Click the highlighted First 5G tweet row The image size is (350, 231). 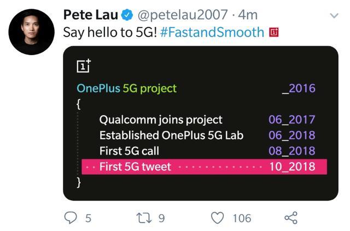(203, 167)
